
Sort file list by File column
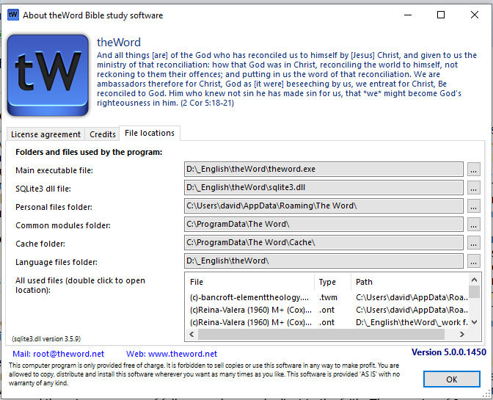click(x=249, y=282)
